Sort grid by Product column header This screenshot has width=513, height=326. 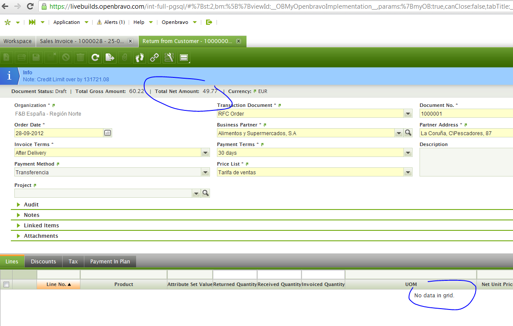pyautogui.click(x=123, y=284)
